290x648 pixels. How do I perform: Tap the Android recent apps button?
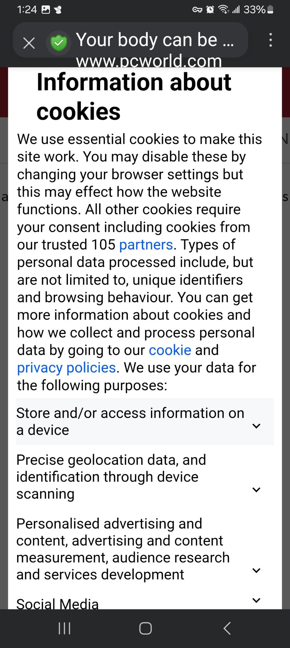(x=64, y=628)
